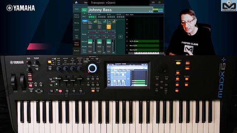Toggle Kbd Ctrl for Part 3
This screenshot has height=133, width=237.
(x=109, y=42)
